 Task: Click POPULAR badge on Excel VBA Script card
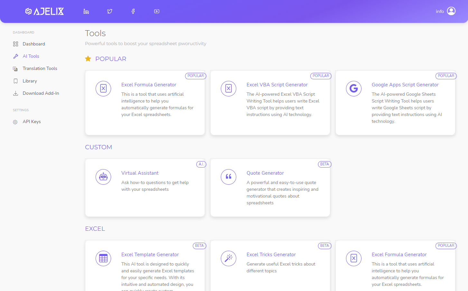pos(321,76)
